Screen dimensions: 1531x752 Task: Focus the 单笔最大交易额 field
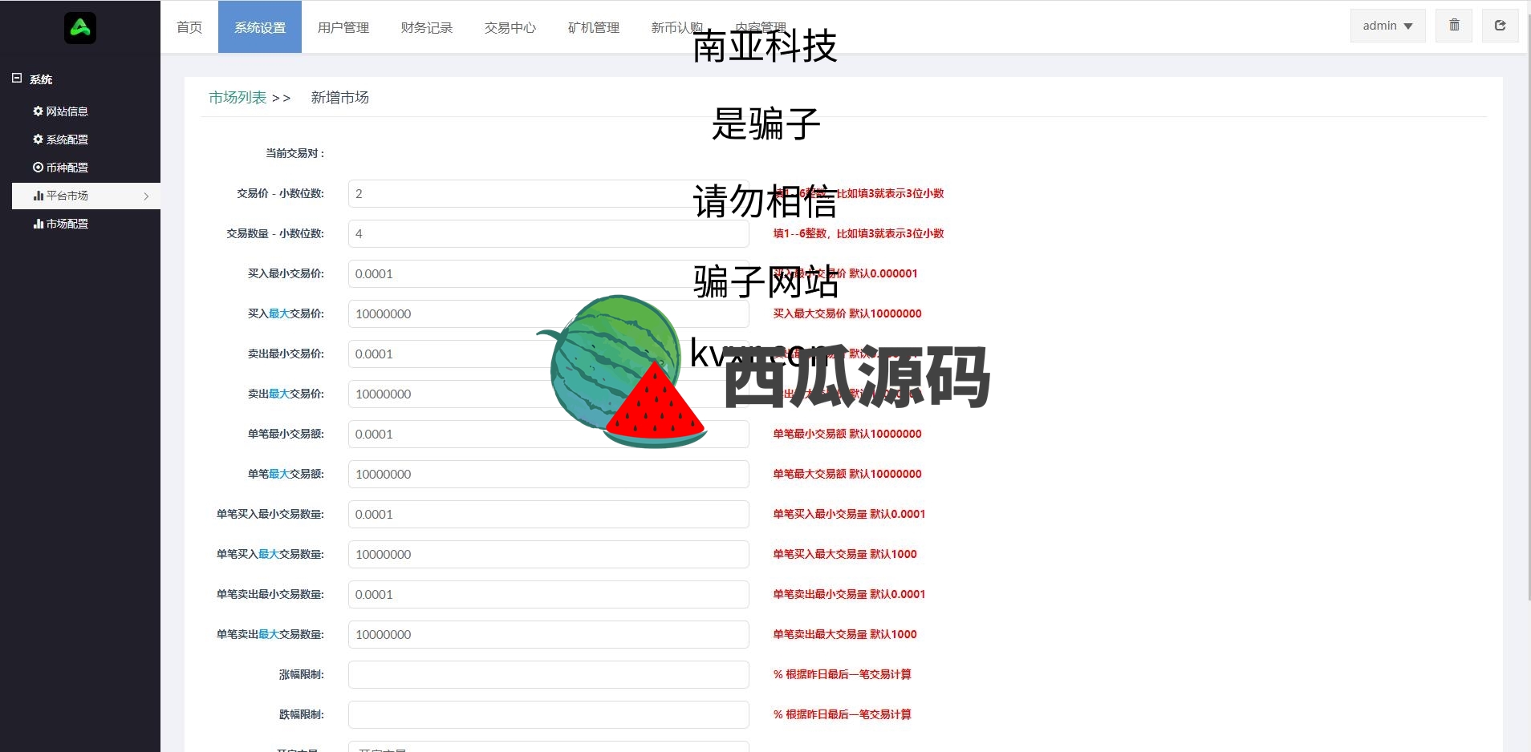(x=549, y=474)
